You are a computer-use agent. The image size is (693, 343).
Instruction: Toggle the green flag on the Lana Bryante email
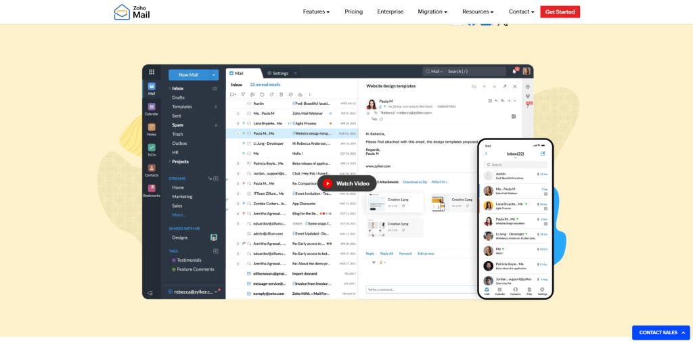(244, 123)
